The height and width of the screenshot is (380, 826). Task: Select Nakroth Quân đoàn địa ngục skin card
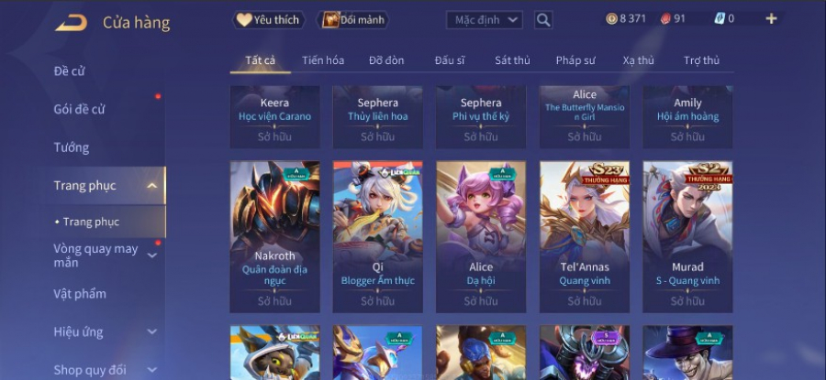(275, 236)
